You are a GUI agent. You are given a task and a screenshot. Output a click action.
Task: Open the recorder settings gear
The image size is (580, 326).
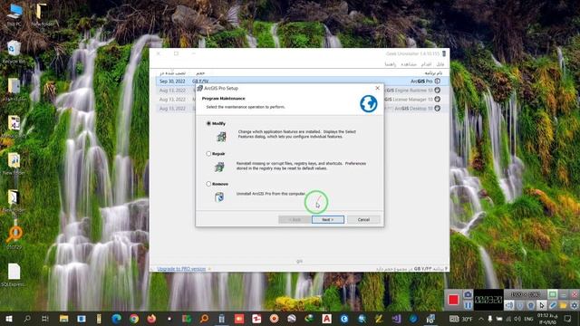574,305
